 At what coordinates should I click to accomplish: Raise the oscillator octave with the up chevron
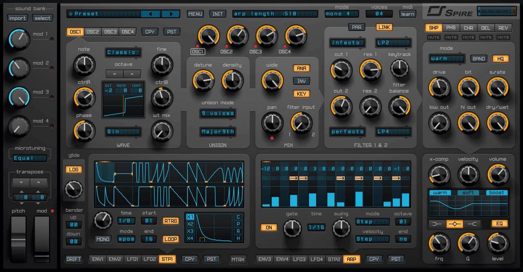(x=132, y=74)
